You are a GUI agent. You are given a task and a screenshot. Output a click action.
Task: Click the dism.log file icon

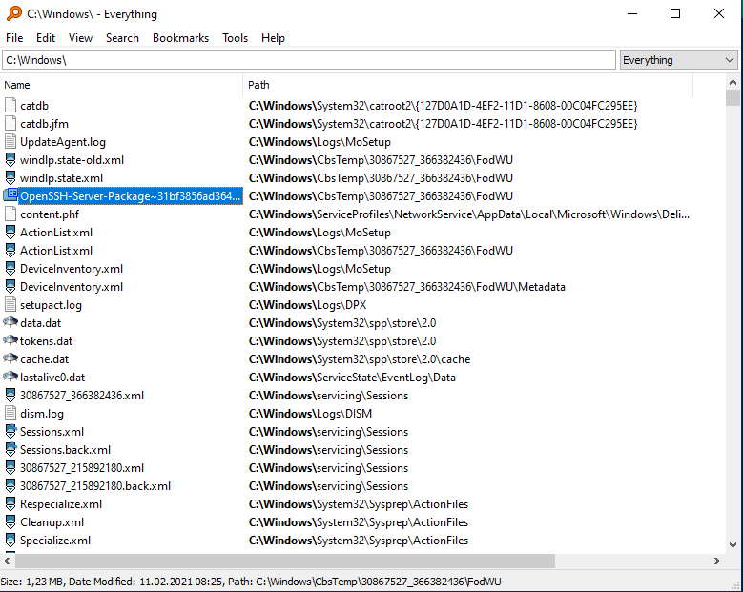(x=10, y=414)
